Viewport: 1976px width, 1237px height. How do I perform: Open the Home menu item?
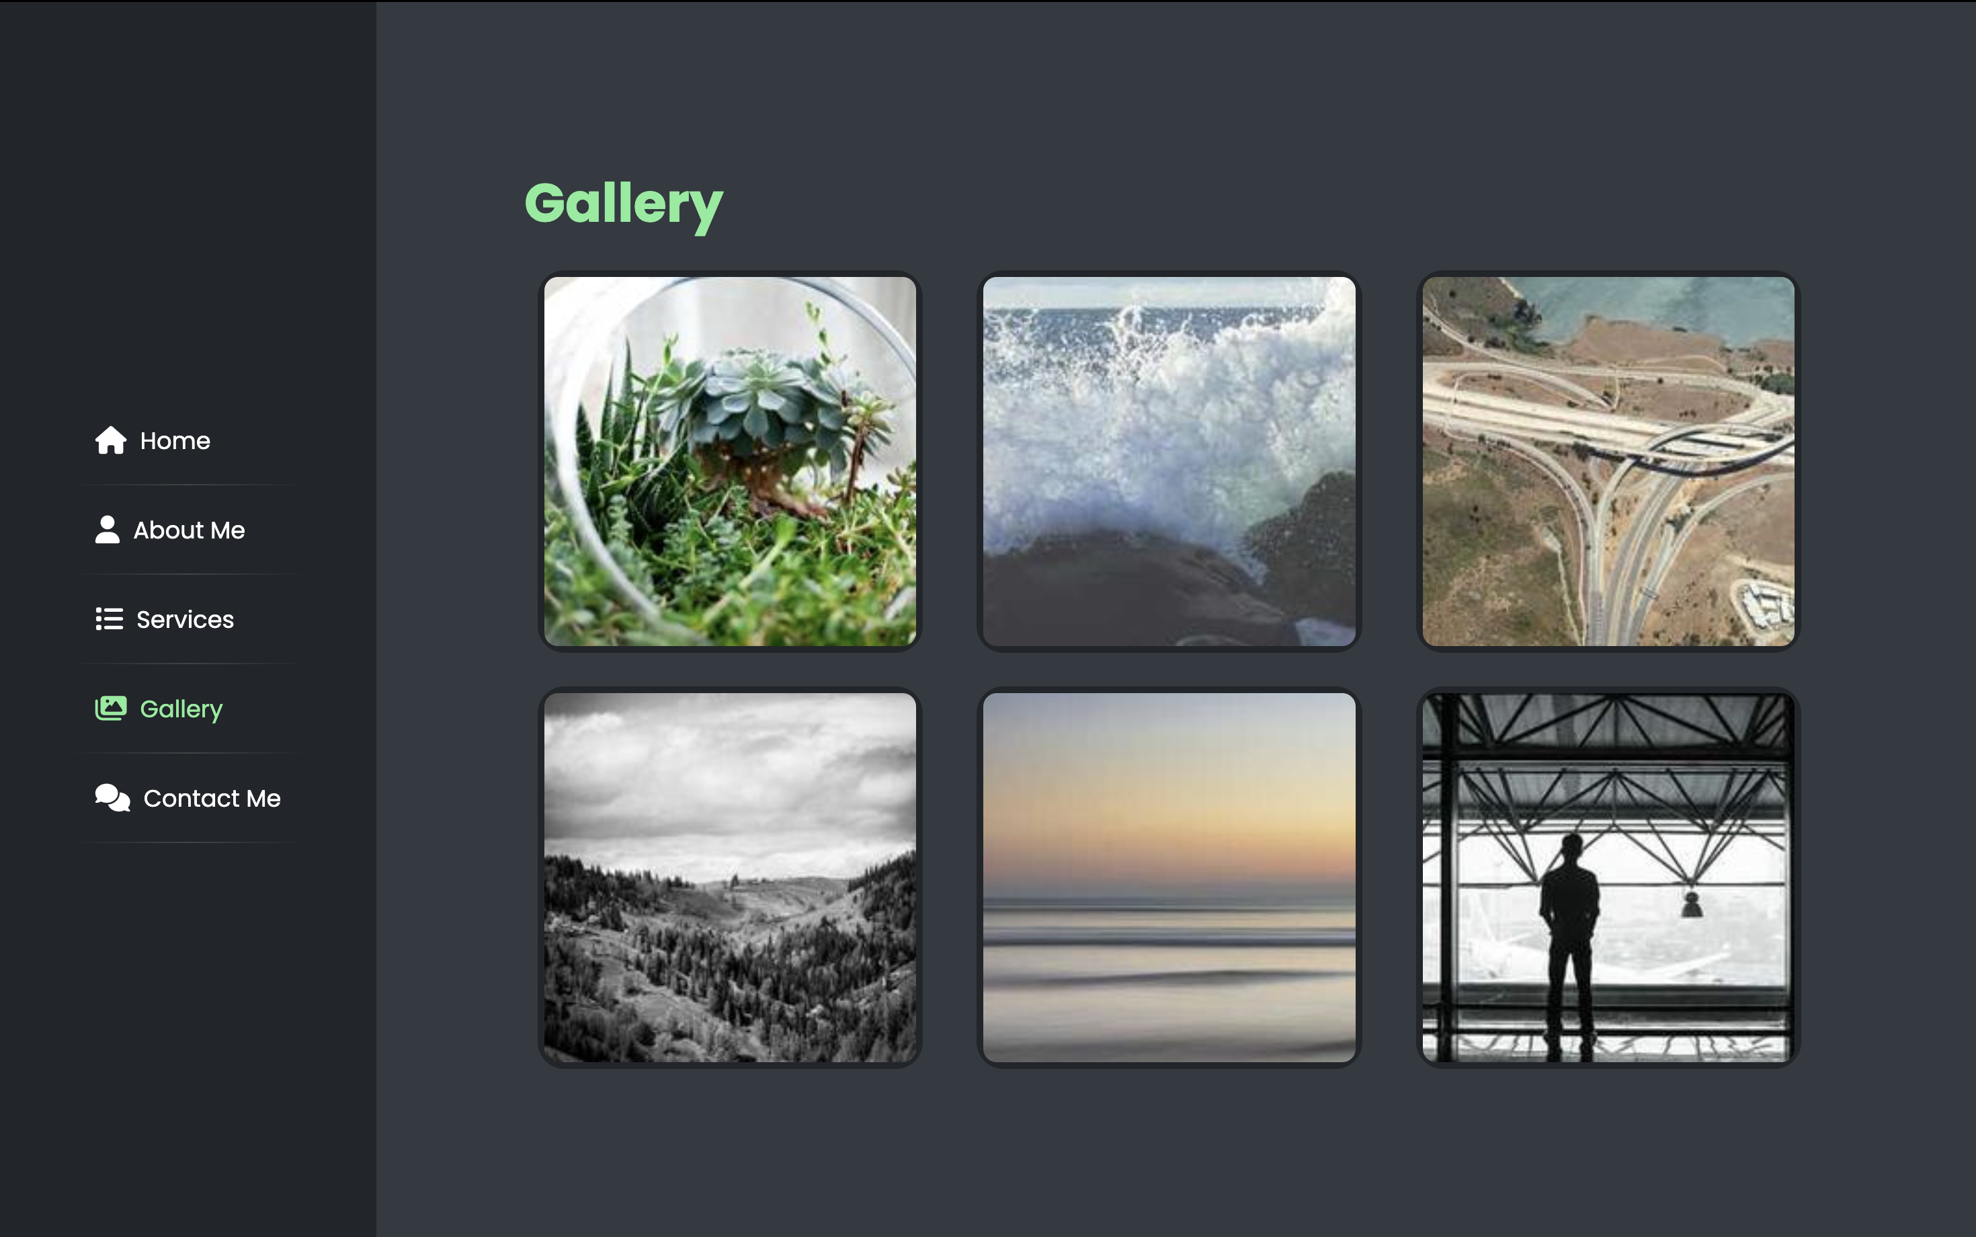click(153, 440)
